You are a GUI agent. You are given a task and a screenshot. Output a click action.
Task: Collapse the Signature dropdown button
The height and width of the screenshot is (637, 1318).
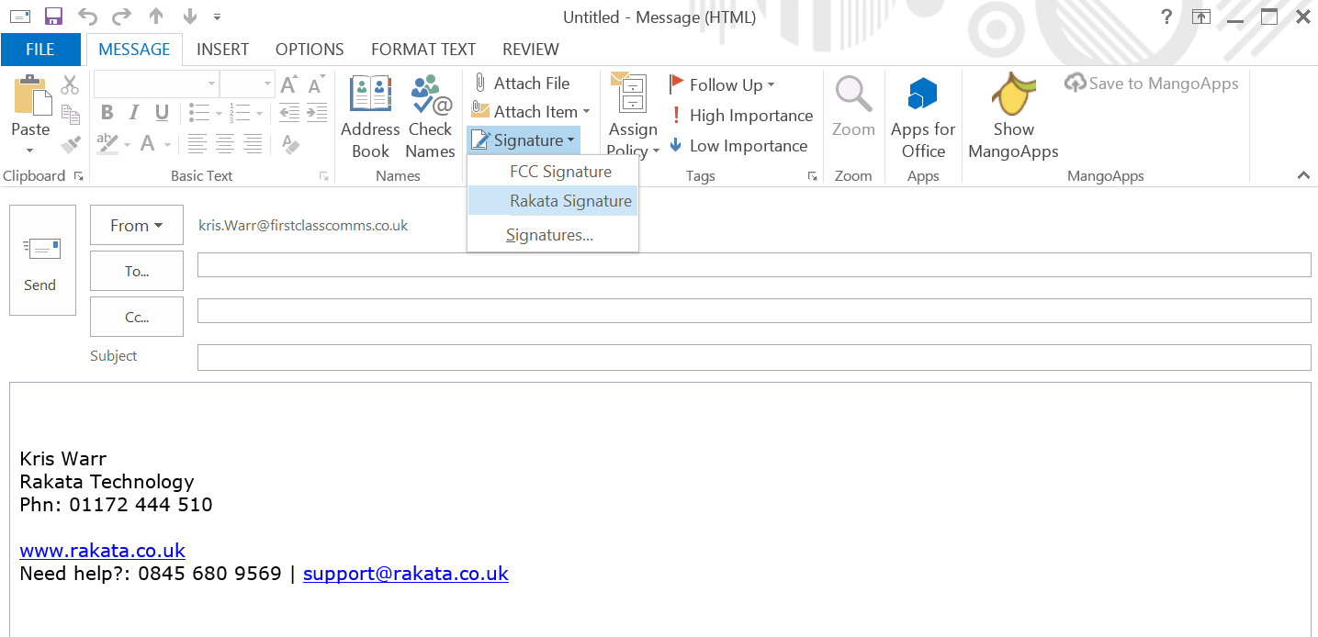pyautogui.click(x=524, y=140)
